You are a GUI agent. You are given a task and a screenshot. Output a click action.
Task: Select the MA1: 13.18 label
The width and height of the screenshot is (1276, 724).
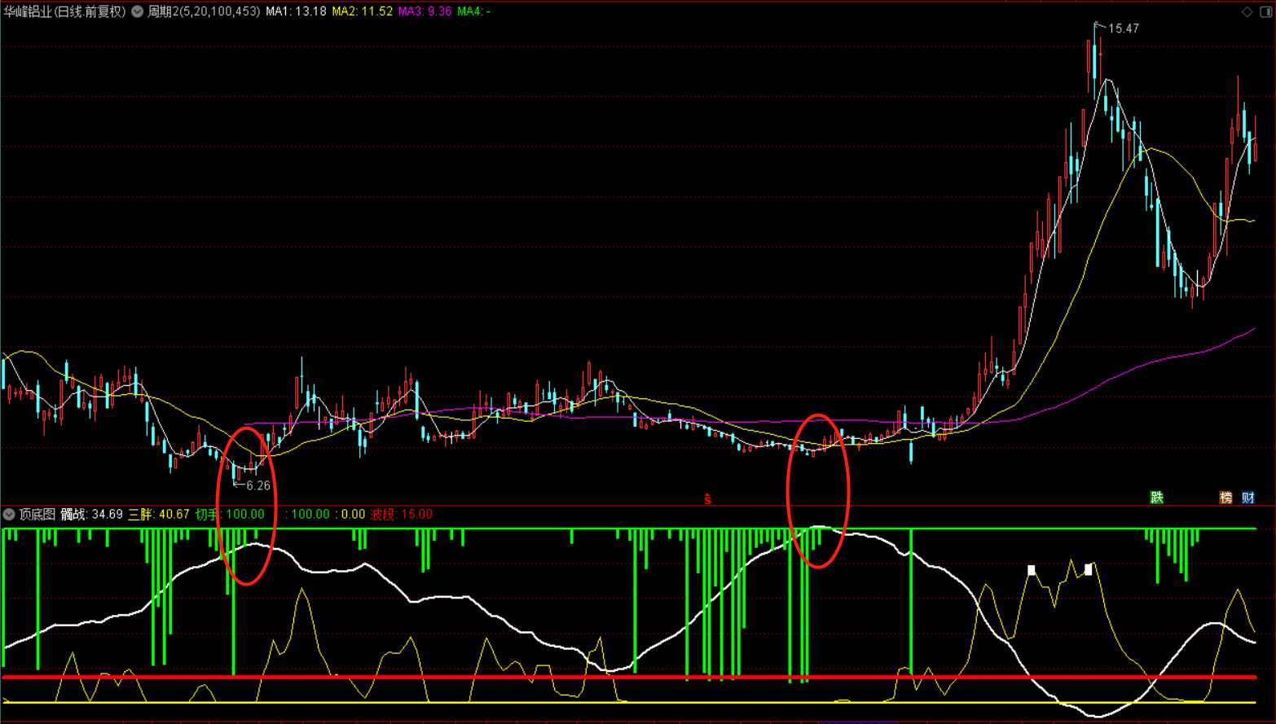coord(296,11)
